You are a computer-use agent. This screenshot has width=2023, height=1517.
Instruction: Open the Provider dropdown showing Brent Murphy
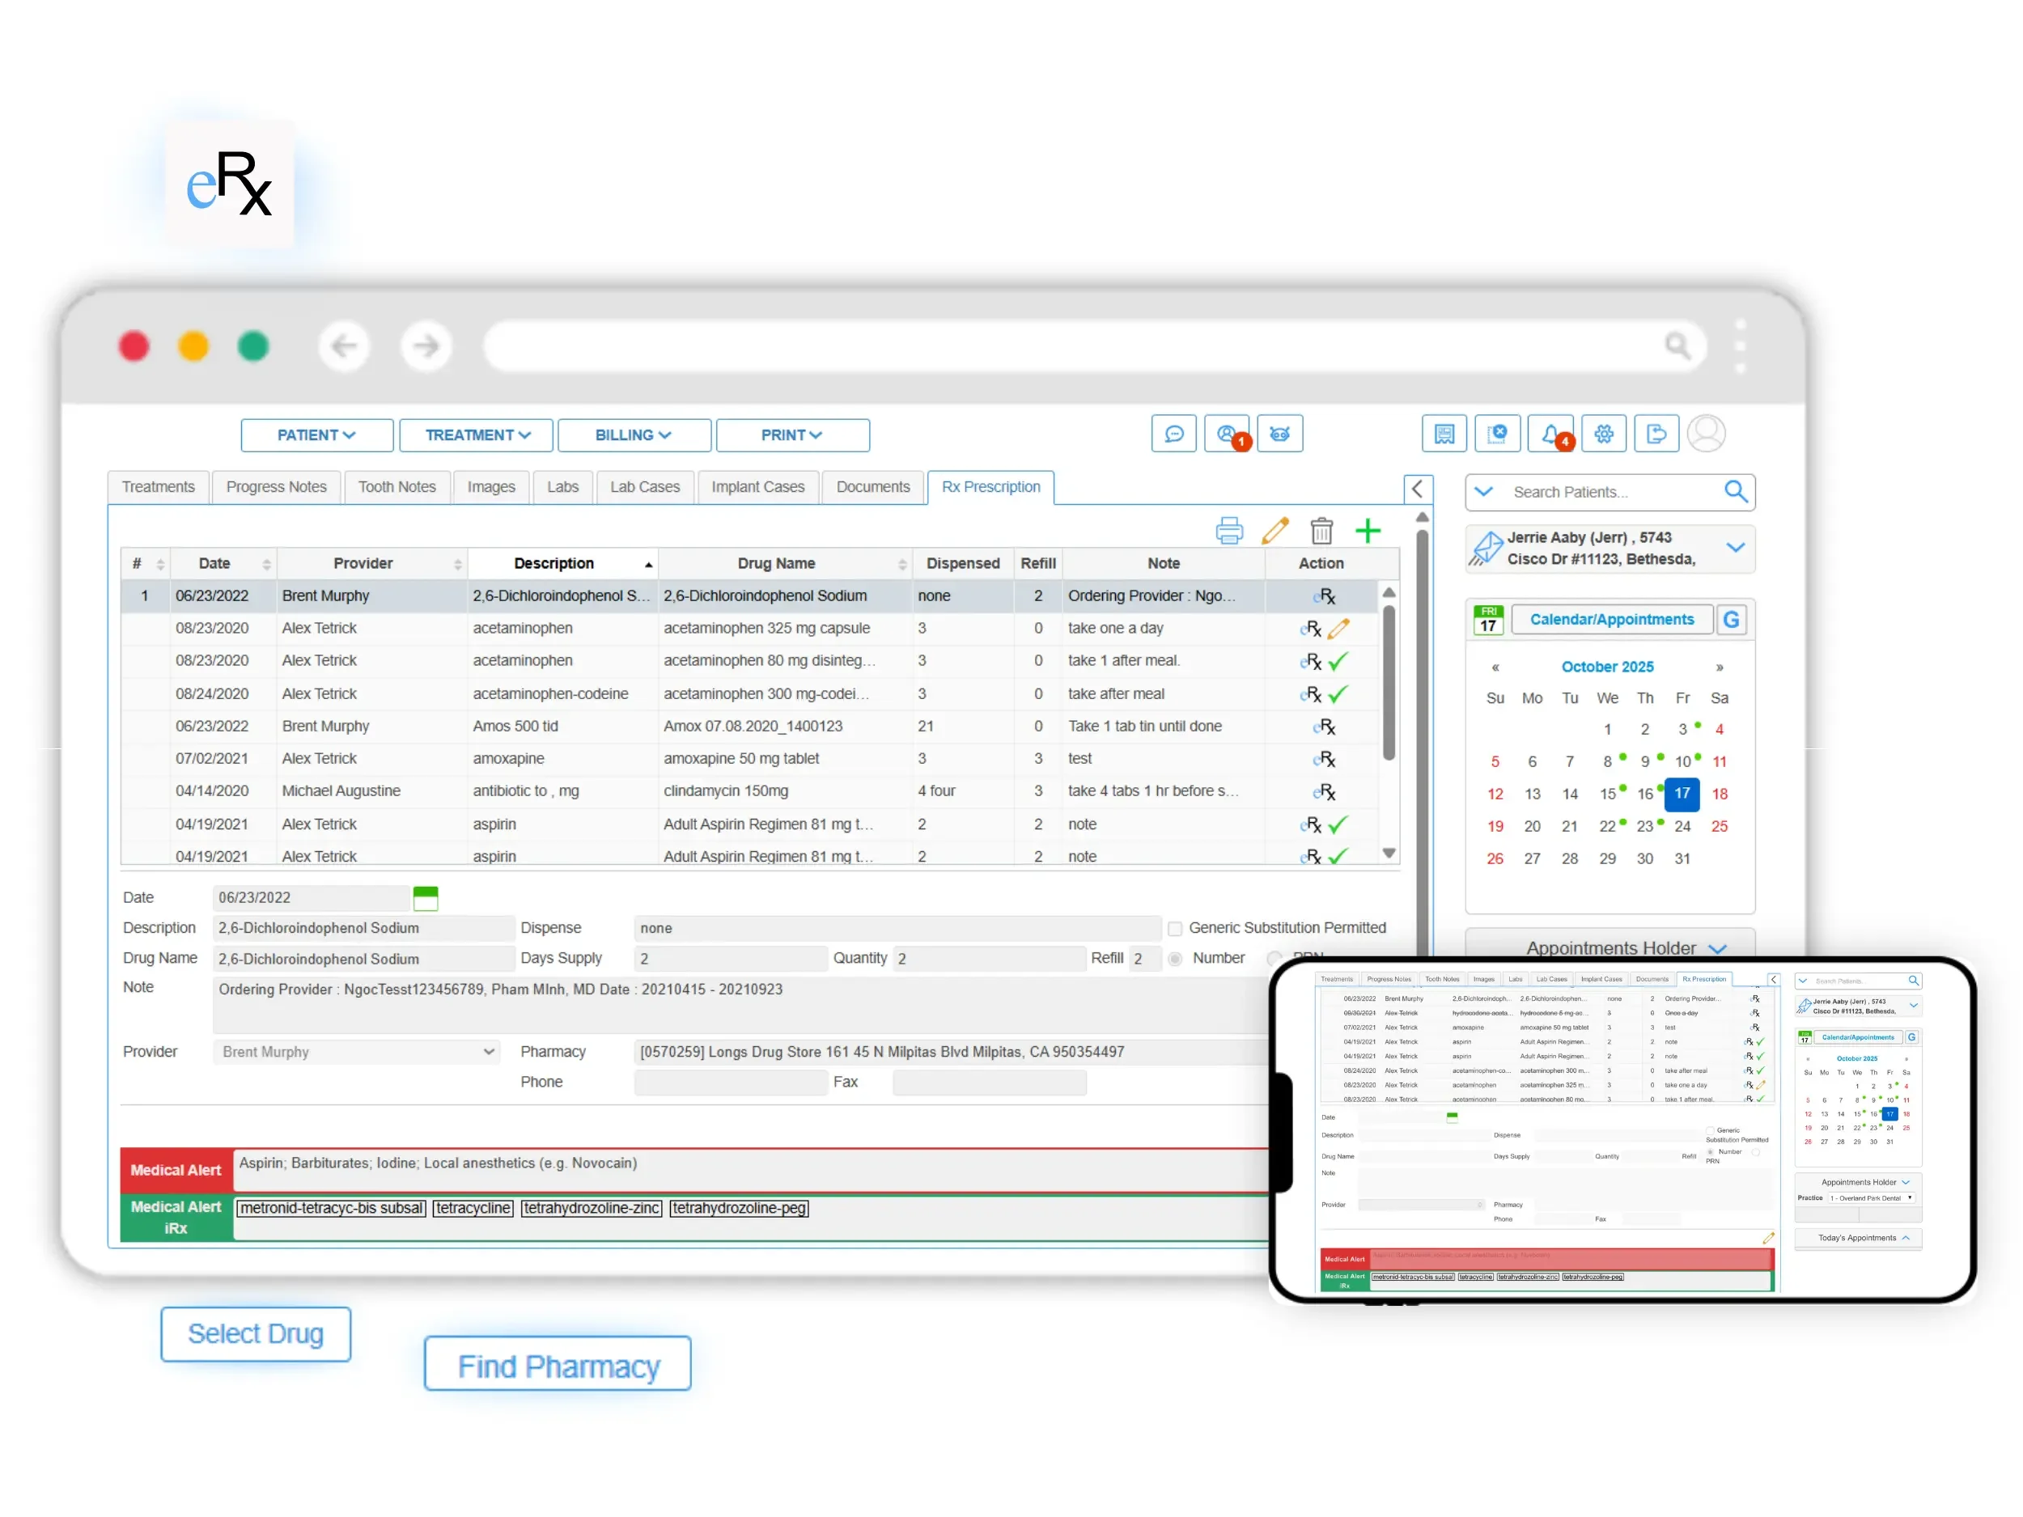click(x=490, y=1052)
